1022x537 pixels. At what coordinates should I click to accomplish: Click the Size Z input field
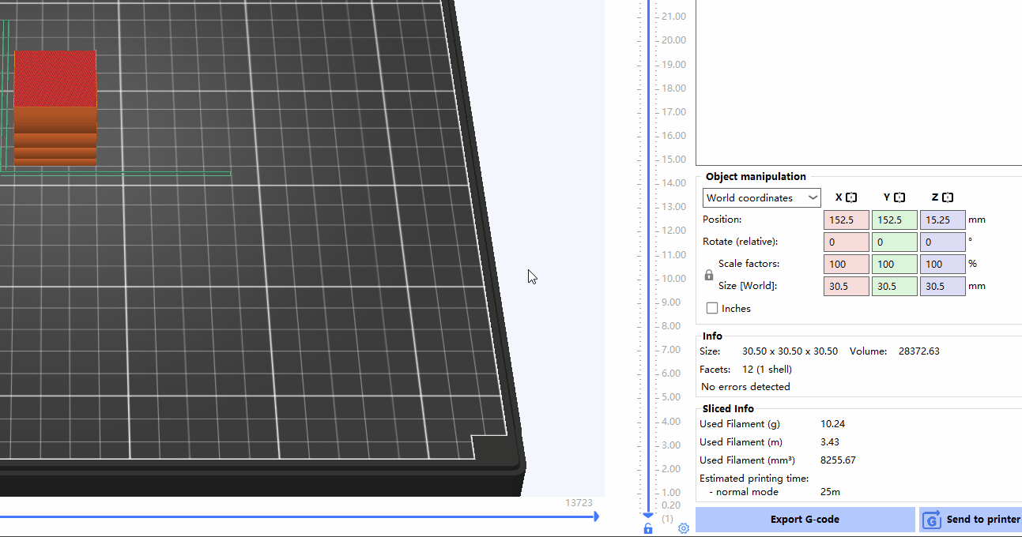coord(942,287)
